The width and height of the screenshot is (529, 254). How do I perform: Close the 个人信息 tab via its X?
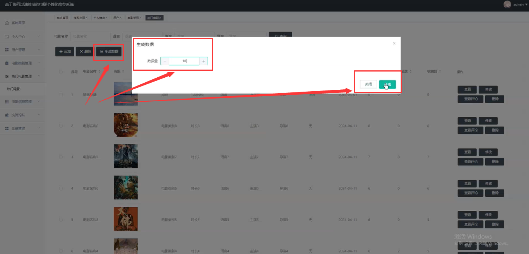click(x=107, y=18)
